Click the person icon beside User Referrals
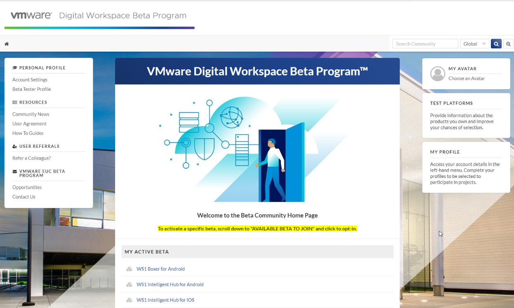Viewport: 514px width, 308px height. coord(14,146)
